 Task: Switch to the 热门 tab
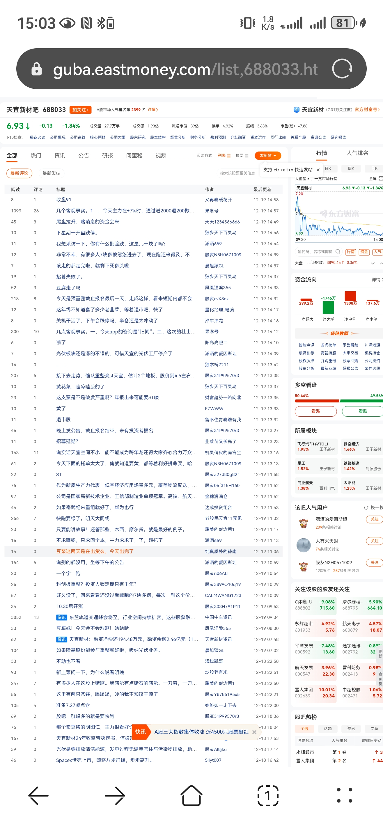(x=36, y=155)
